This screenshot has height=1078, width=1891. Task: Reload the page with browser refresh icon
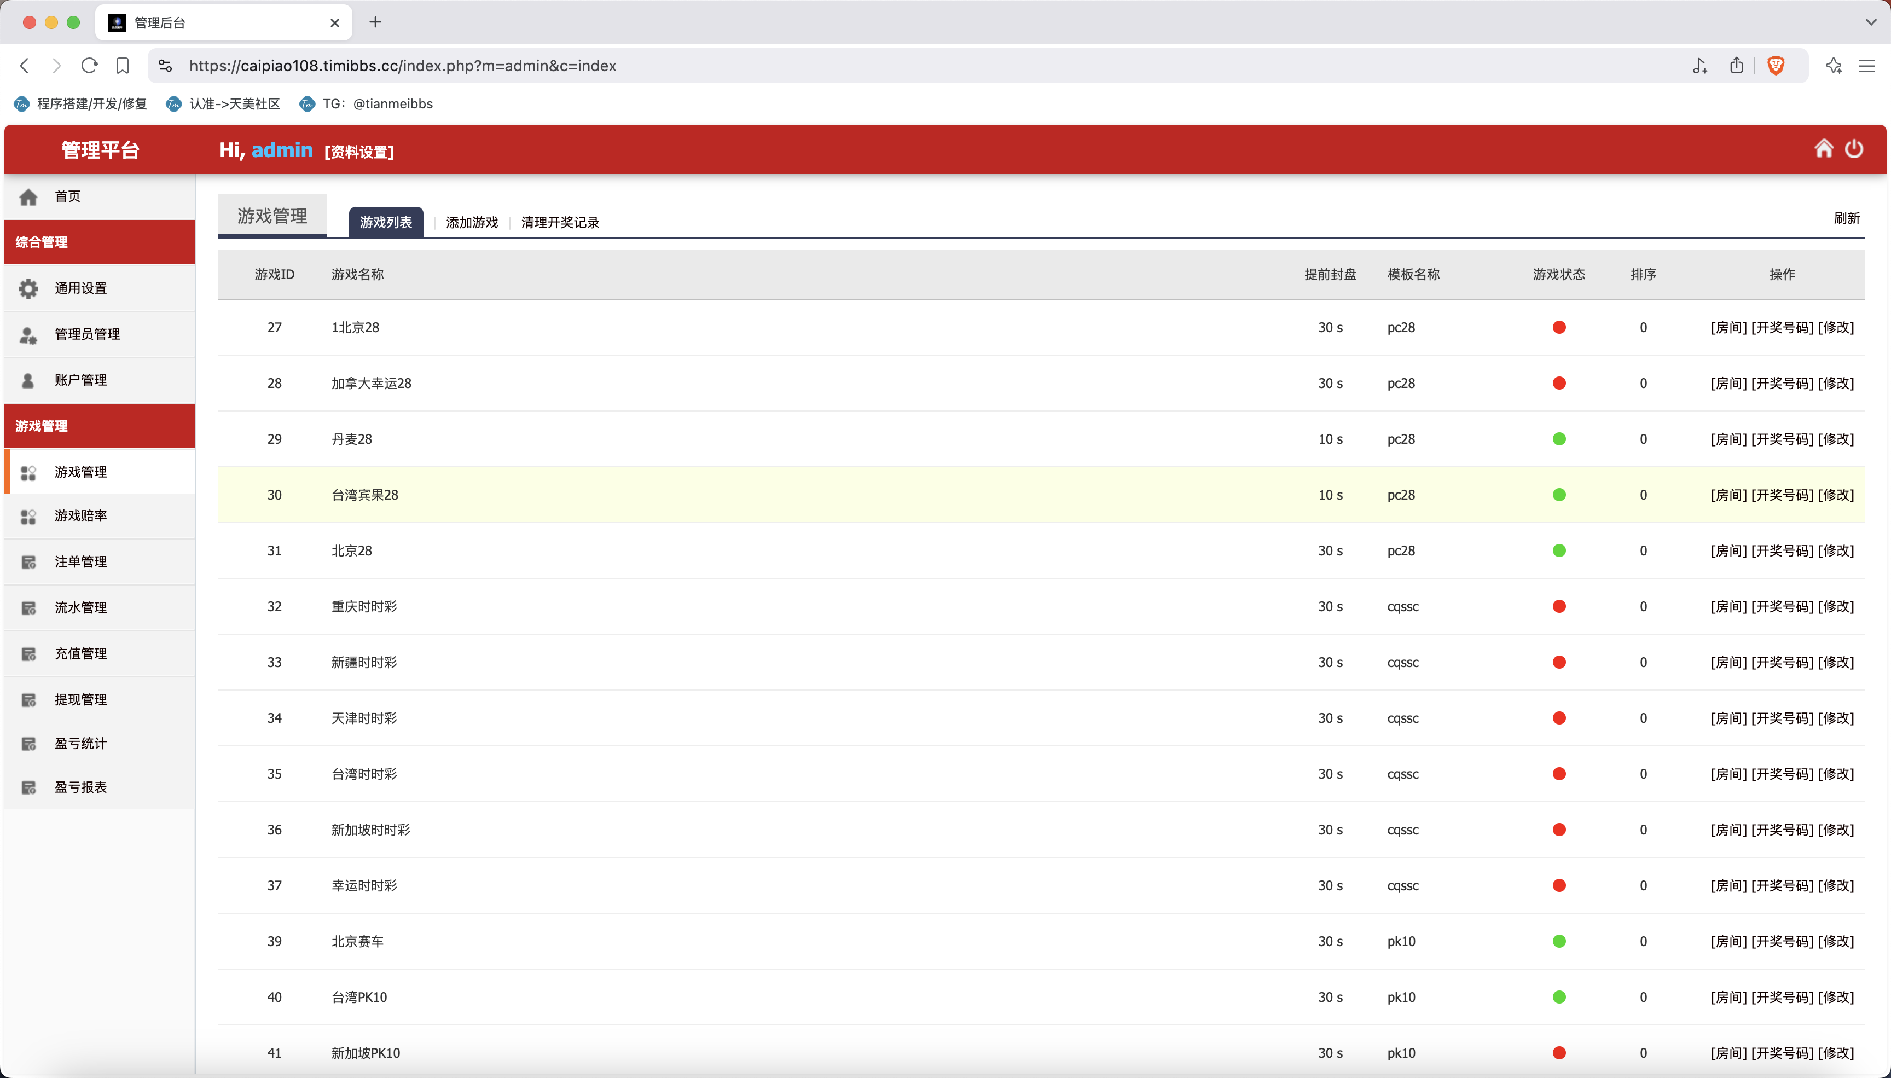[90, 66]
